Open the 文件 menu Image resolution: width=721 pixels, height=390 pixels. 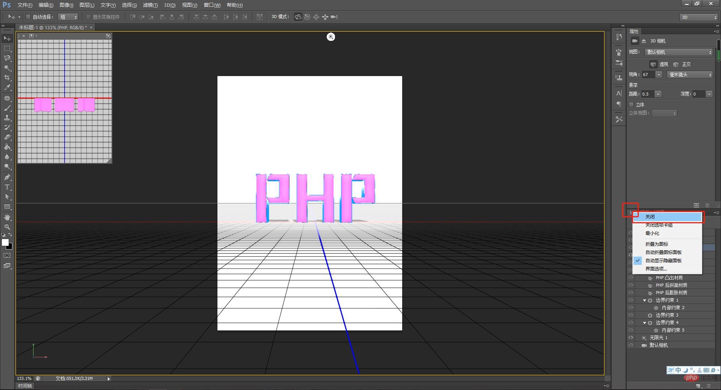pyautogui.click(x=25, y=5)
